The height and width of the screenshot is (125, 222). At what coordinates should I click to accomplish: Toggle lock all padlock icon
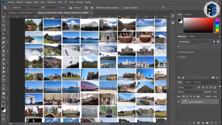(x=198, y=97)
